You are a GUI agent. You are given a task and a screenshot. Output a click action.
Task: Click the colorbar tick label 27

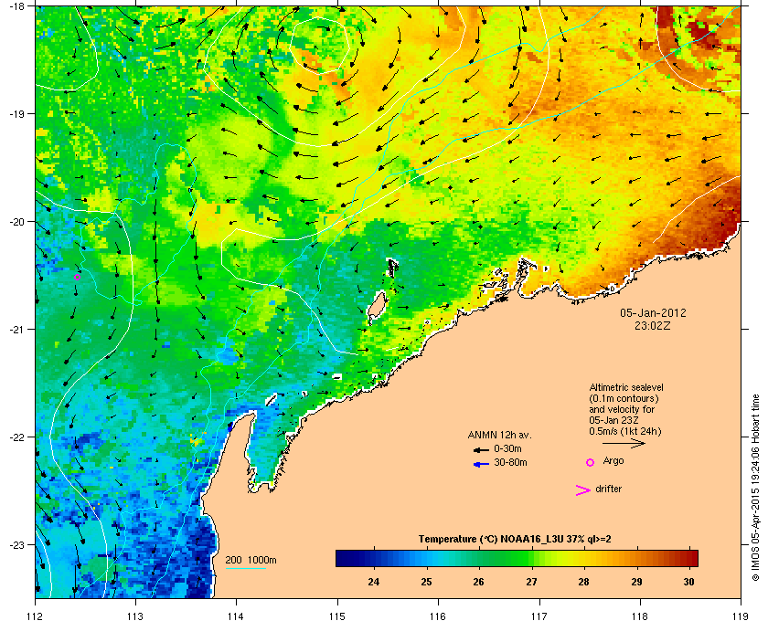pos(531,582)
